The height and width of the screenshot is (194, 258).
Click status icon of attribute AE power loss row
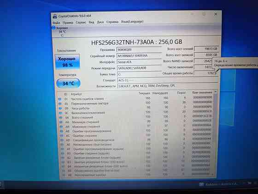coord(62,145)
